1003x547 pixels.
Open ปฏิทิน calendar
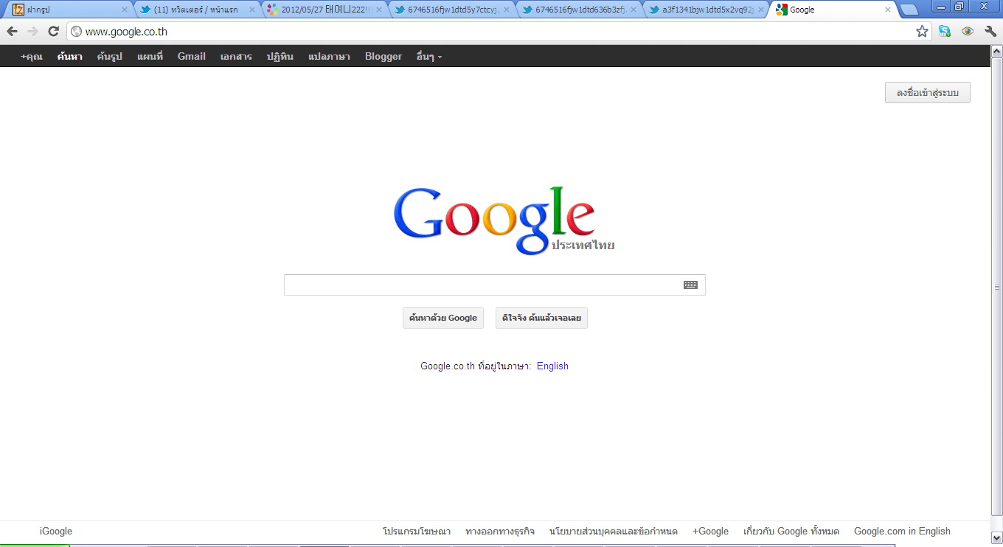pyautogui.click(x=280, y=56)
